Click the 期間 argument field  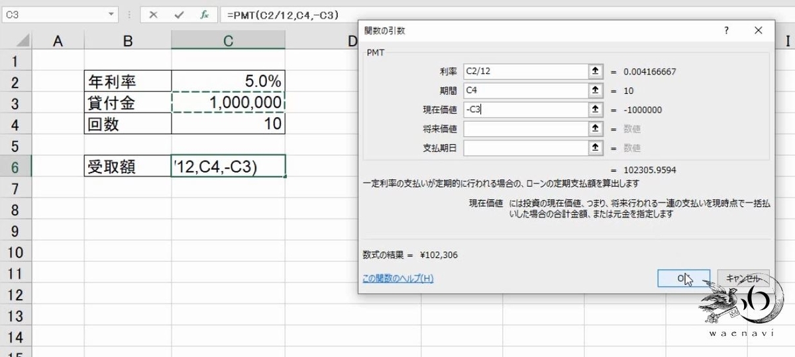coord(526,91)
